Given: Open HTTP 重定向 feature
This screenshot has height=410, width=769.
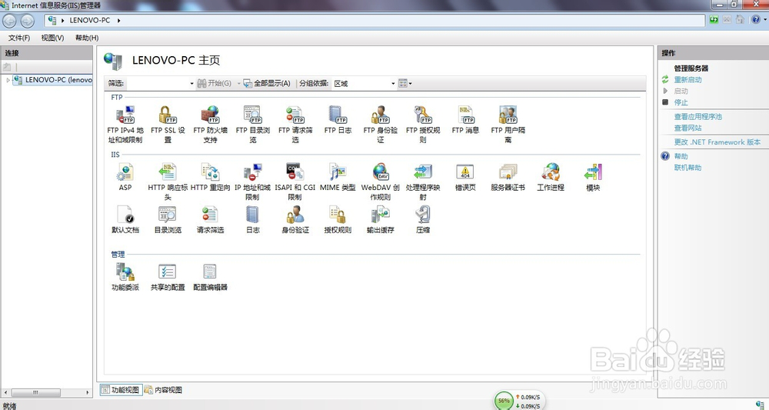Looking at the screenshot, I should [211, 177].
